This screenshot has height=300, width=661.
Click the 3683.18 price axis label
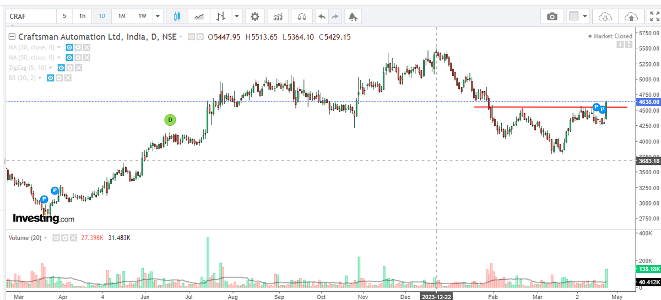(649, 161)
